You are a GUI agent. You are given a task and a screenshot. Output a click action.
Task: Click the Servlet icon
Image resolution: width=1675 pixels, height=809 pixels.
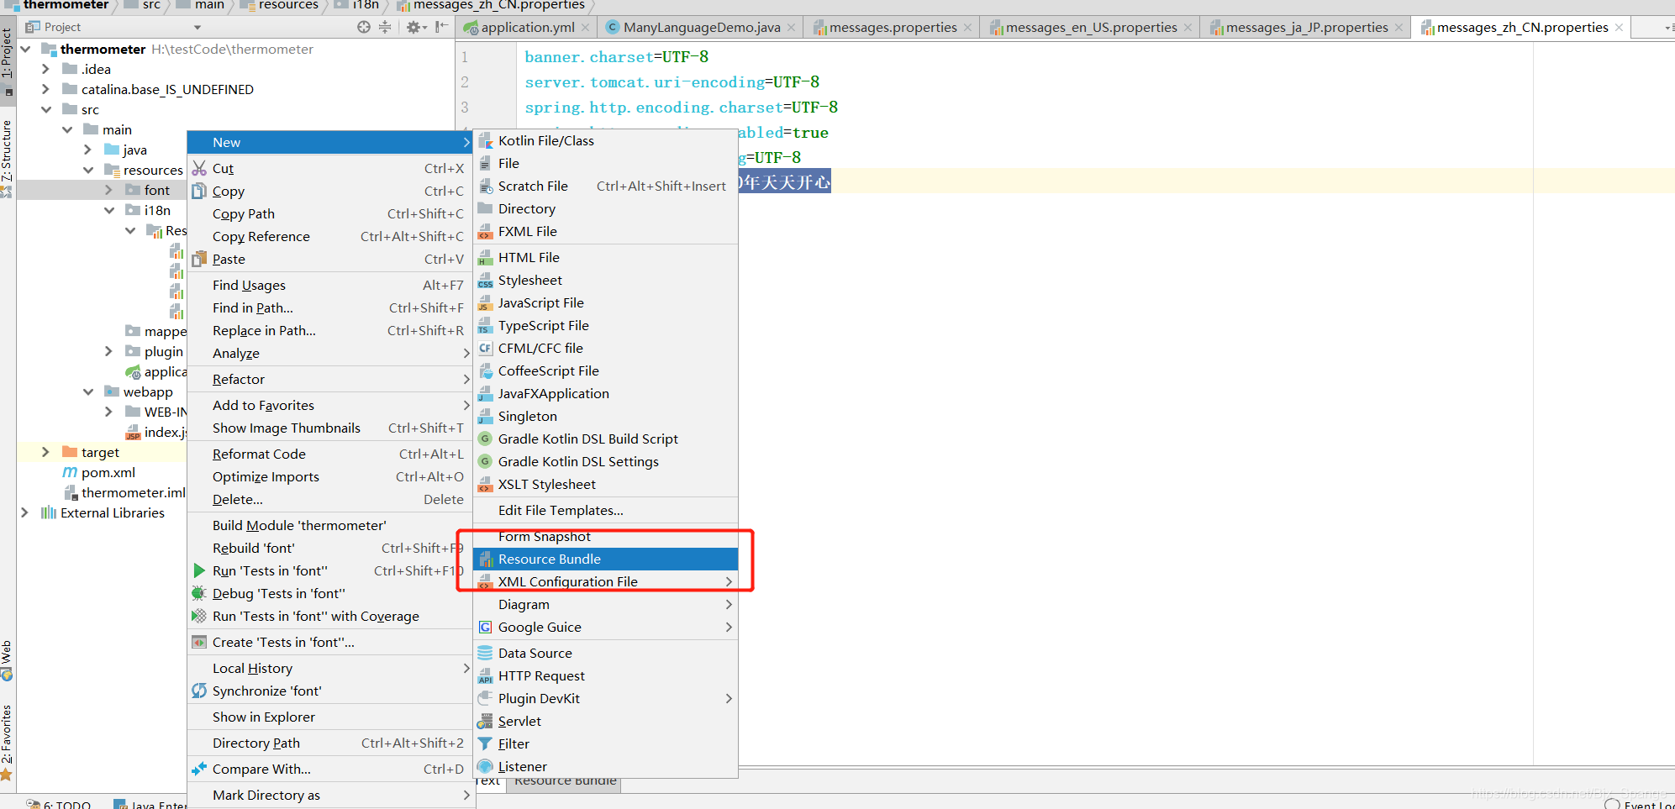click(485, 721)
